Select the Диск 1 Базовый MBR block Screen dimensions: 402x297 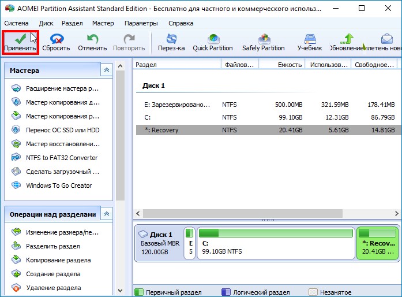[159, 243]
